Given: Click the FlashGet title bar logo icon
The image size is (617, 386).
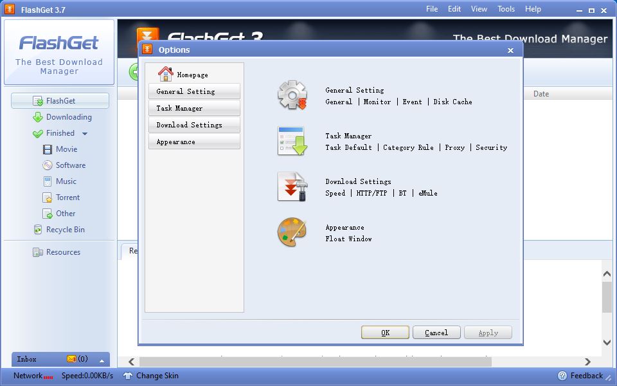Looking at the screenshot, I should coord(10,9).
